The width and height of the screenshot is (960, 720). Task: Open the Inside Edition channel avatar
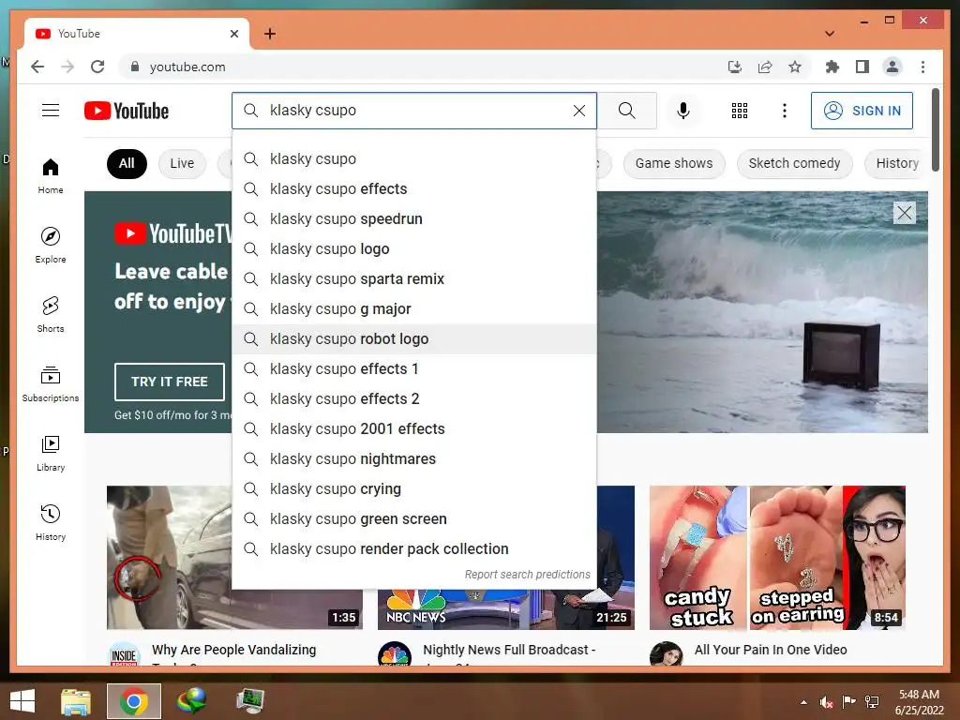point(124,654)
